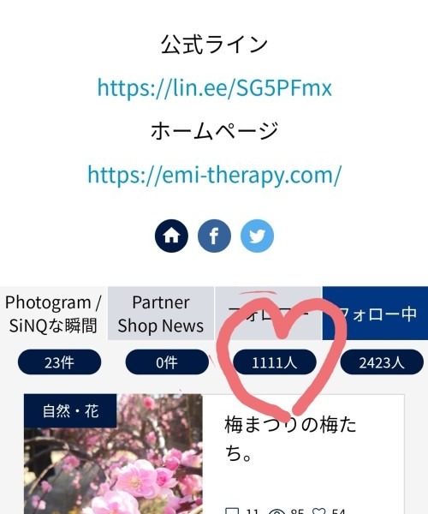Tap the 0件 count badge
This screenshot has width=428, height=514.
167,362
